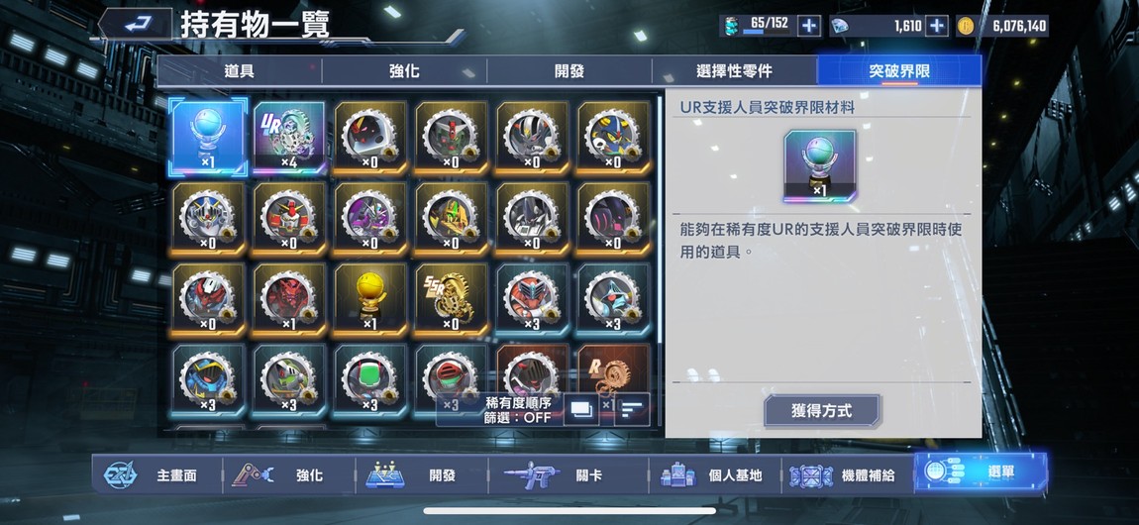Select the blue Haro trophy item ×1

[208, 138]
